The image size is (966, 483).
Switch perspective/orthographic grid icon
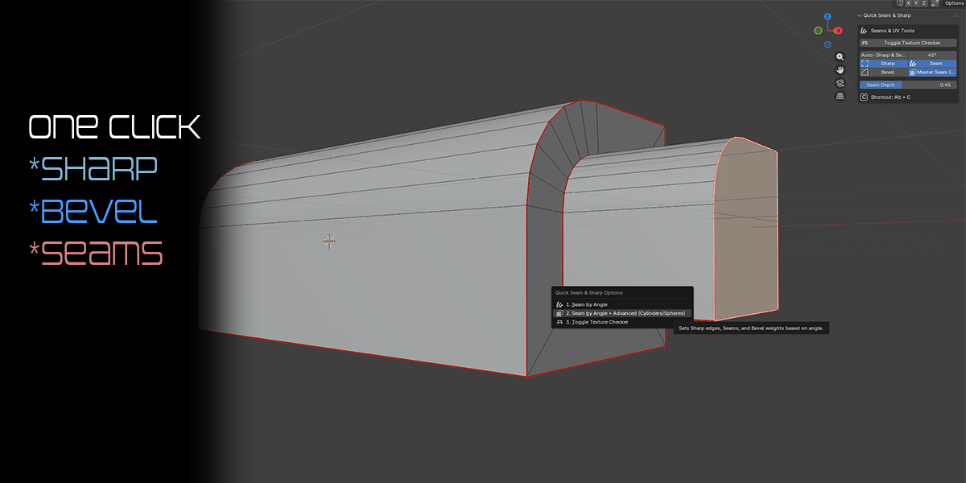click(x=840, y=96)
